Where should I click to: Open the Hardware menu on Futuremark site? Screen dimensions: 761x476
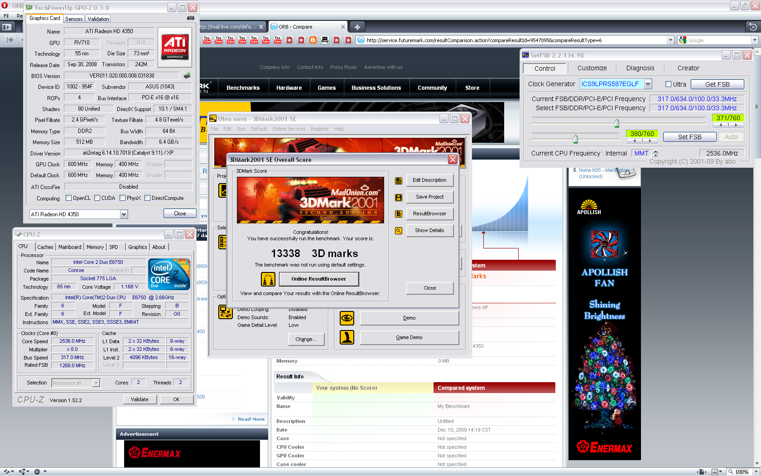tap(289, 88)
